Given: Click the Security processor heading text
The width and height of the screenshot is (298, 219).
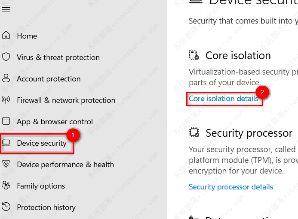Looking at the screenshot, I should [x=249, y=133].
